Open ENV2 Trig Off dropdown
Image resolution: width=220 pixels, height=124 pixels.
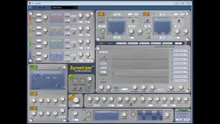point(63,105)
